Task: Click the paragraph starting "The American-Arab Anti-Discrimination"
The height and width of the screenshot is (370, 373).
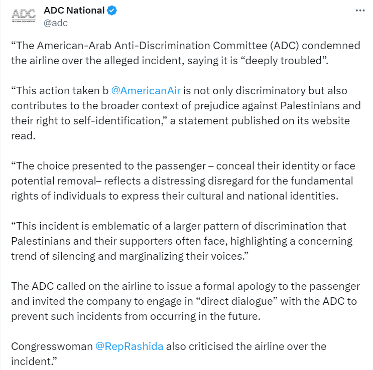Action: 186,53
